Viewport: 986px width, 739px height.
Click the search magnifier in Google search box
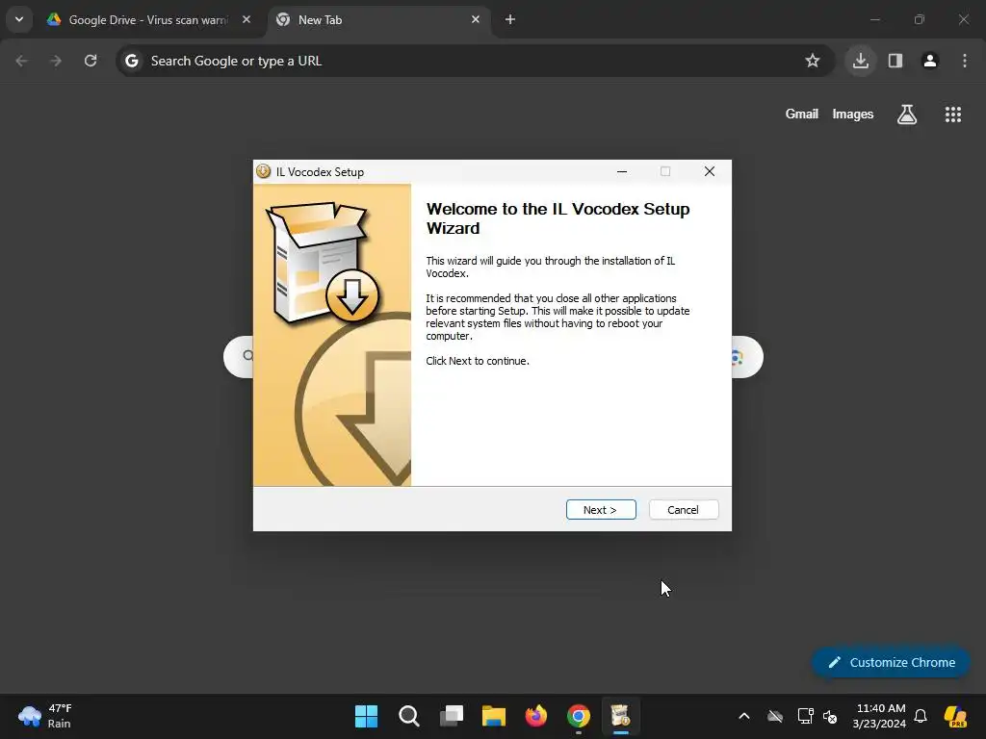(x=247, y=356)
